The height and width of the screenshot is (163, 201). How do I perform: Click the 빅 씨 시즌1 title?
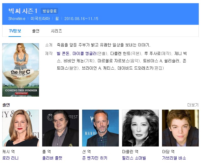(23, 11)
